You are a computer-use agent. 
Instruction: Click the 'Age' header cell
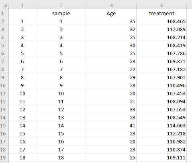click(111, 13)
